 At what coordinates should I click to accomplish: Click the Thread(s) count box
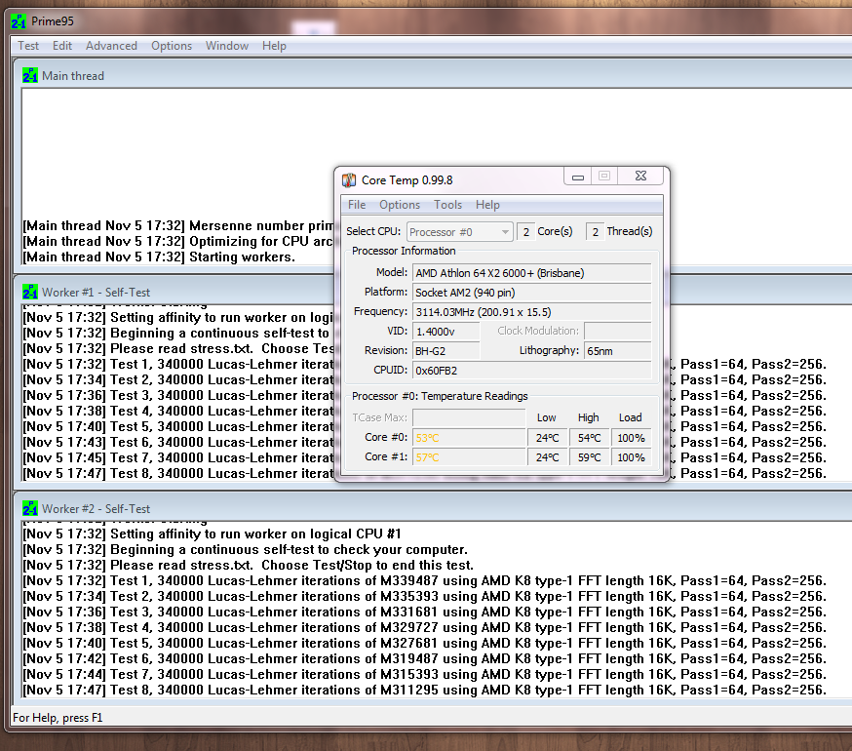tap(595, 232)
